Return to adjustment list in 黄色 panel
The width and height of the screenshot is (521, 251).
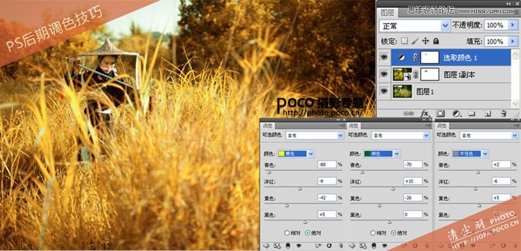[266, 245]
